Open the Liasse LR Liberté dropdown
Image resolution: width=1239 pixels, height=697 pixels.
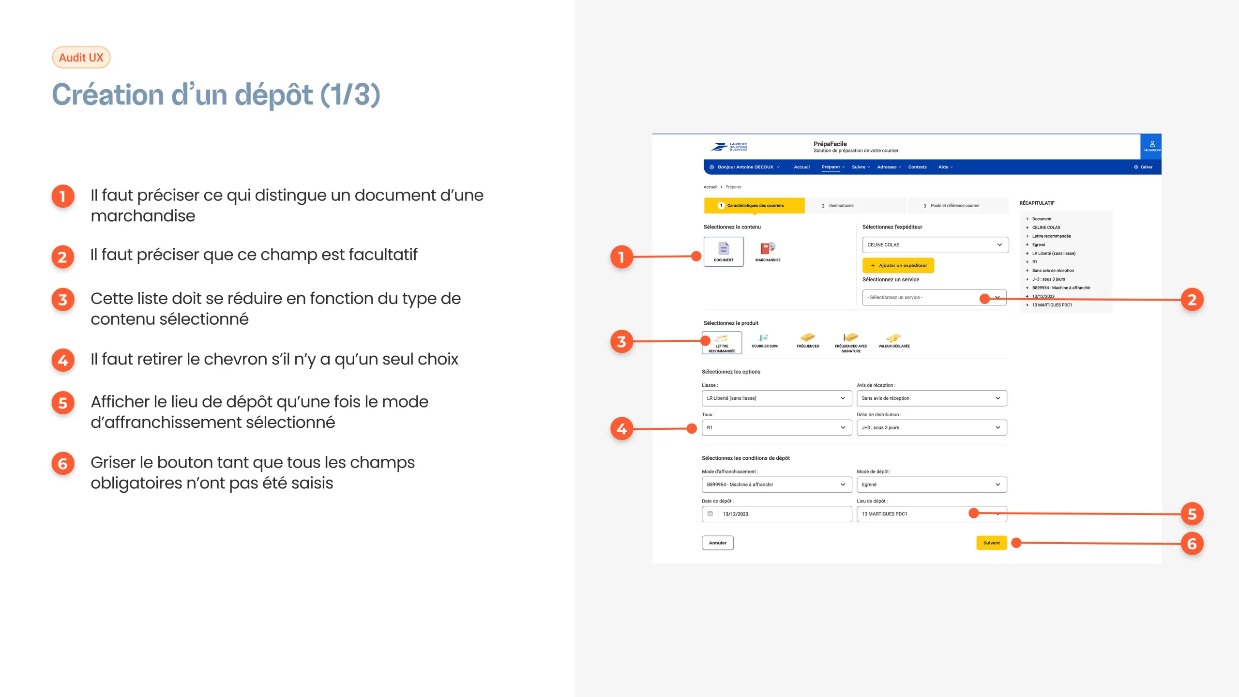(x=776, y=398)
